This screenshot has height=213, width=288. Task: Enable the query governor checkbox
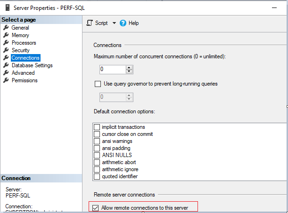(98, 84)
